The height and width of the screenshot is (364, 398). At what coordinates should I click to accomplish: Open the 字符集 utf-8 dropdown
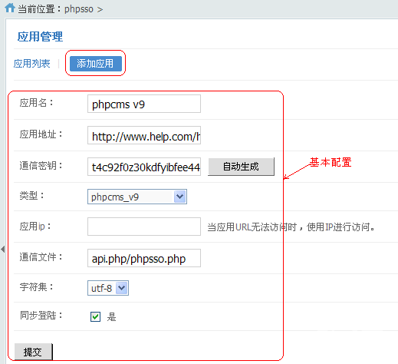click(x=108, y=288)
